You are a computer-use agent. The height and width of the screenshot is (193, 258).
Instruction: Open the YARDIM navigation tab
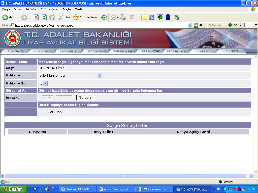pyautogui.click(x=205, y=51)
